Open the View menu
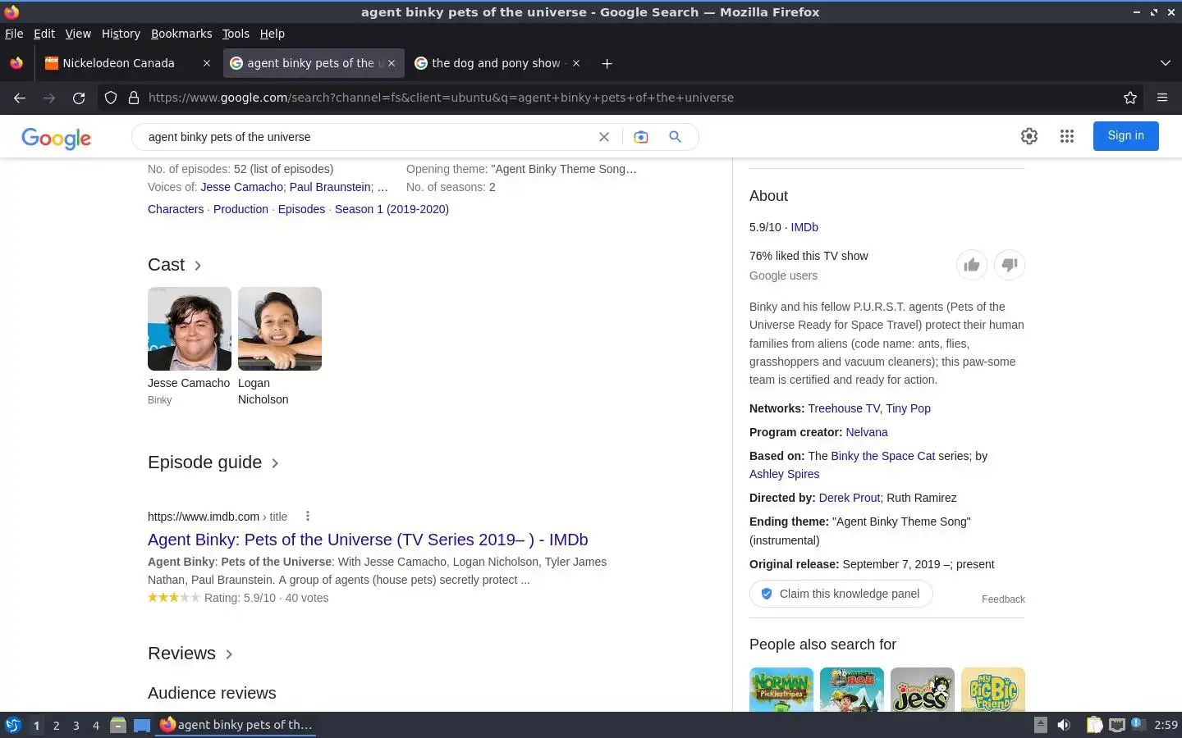1182x738 pixels. click(78, 34)
